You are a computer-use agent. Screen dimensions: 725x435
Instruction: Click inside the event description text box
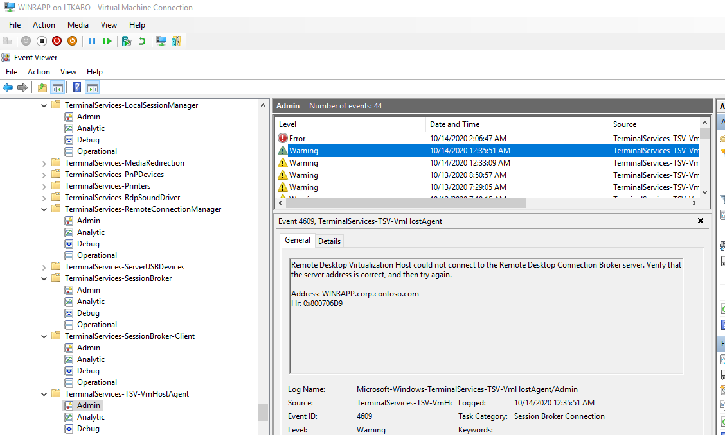[x=486, y=316]
